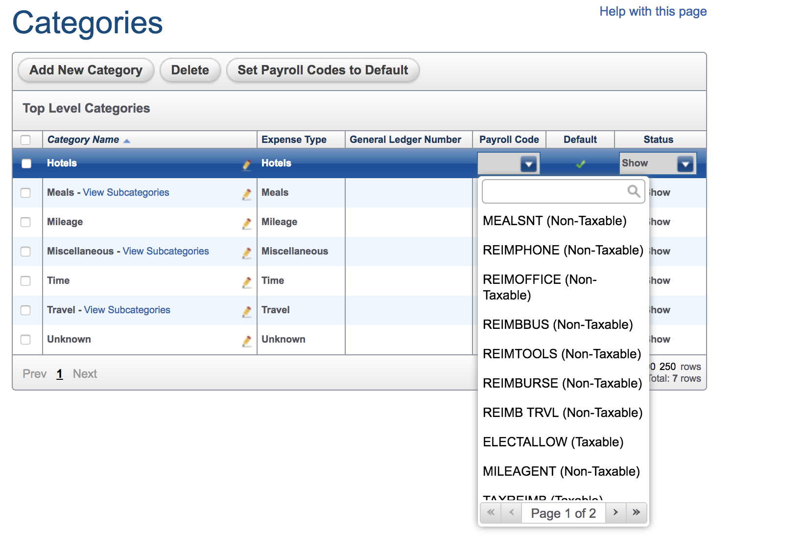This screenshot has height=555, width=805.
Task: Click Page 1 of 2 indicator
Action: (564, 513)
